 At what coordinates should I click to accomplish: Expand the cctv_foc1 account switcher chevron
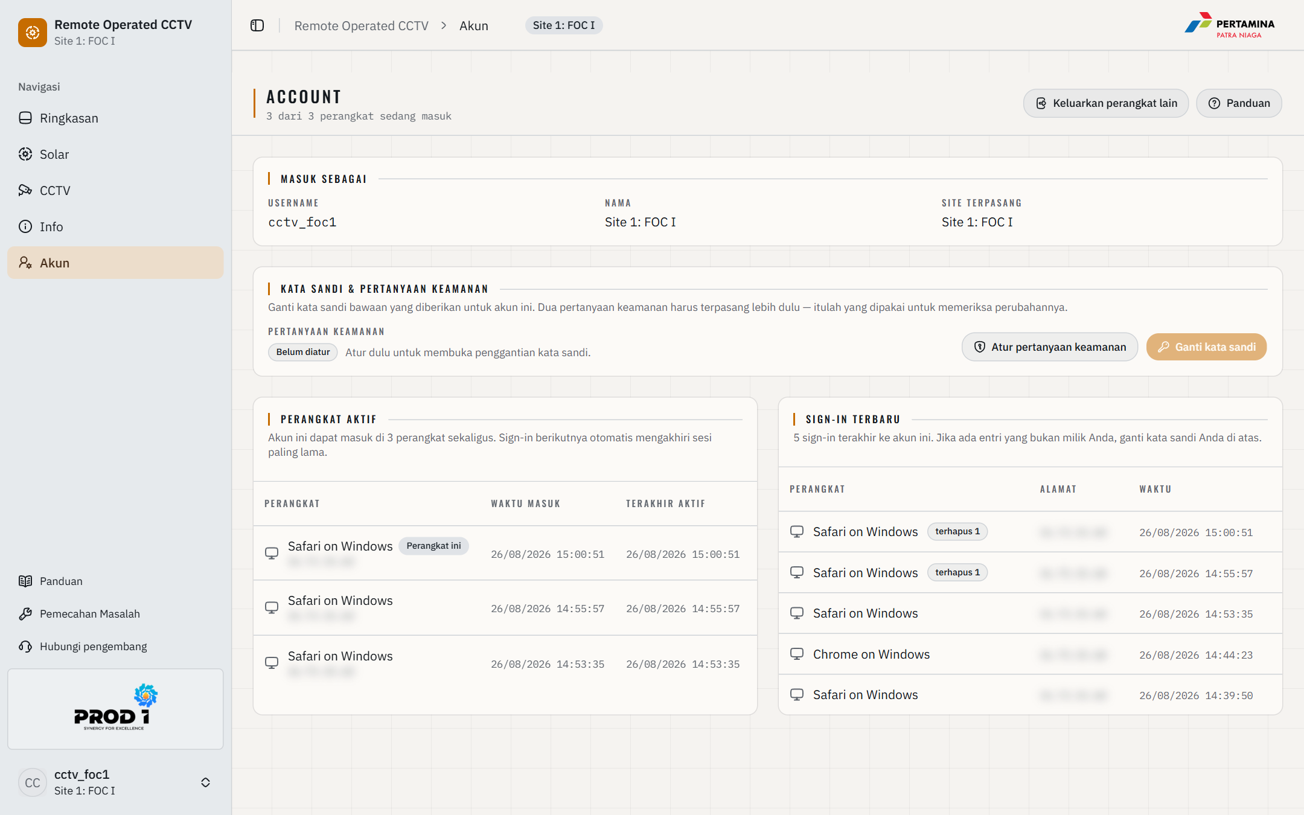[x=205, y=782]
